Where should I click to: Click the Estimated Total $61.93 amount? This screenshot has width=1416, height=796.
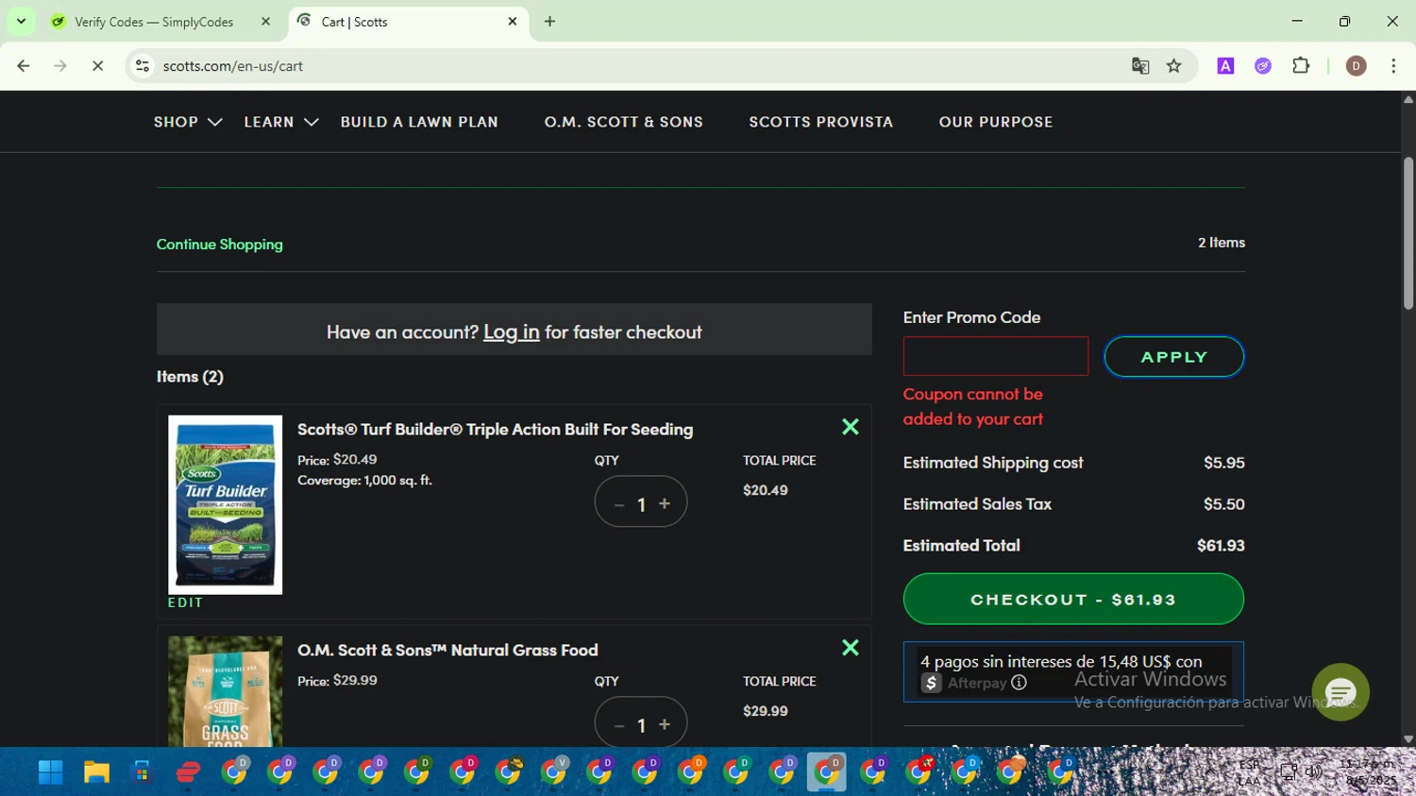(1221, 546)
